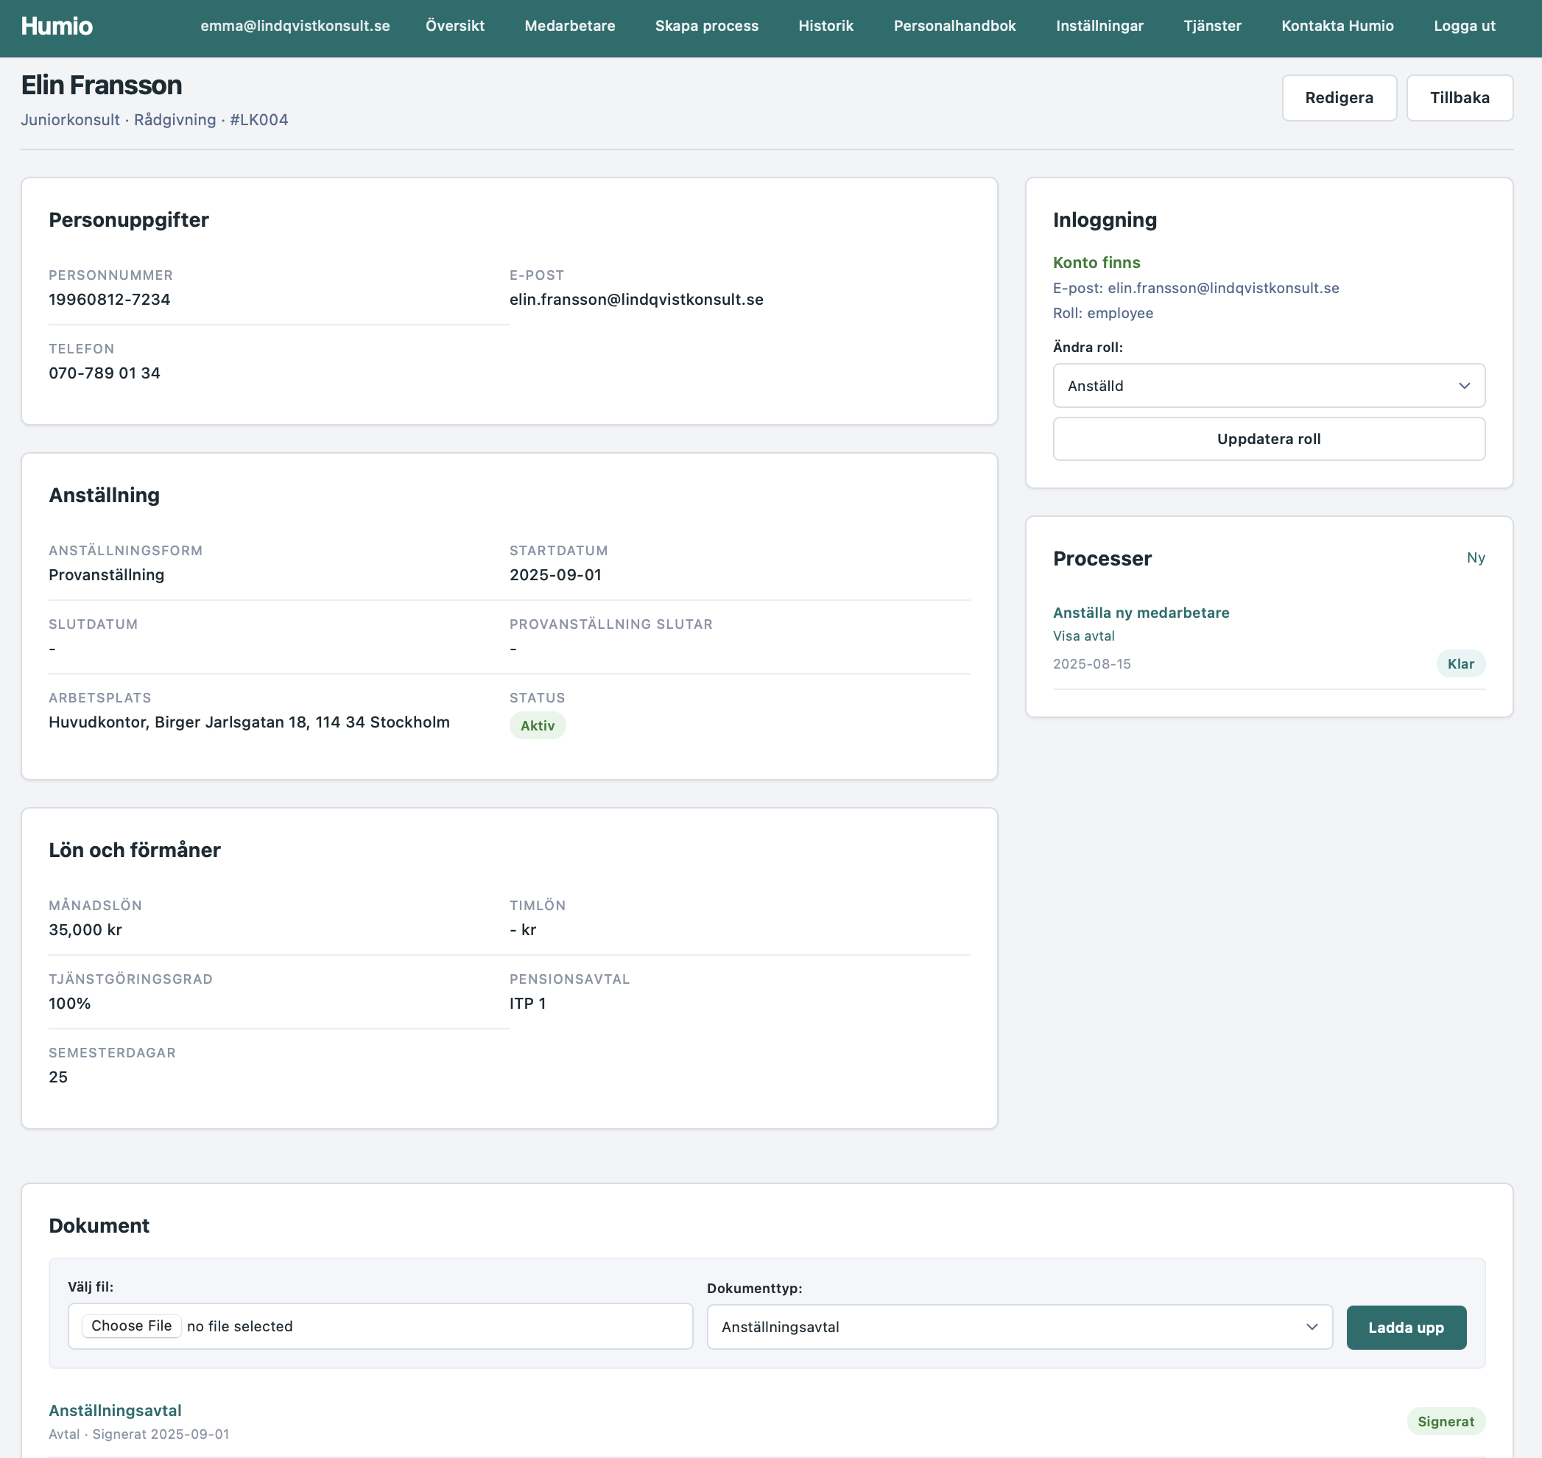Click the Redigera button
Screen dimensions: 1542x1458
1338,98
